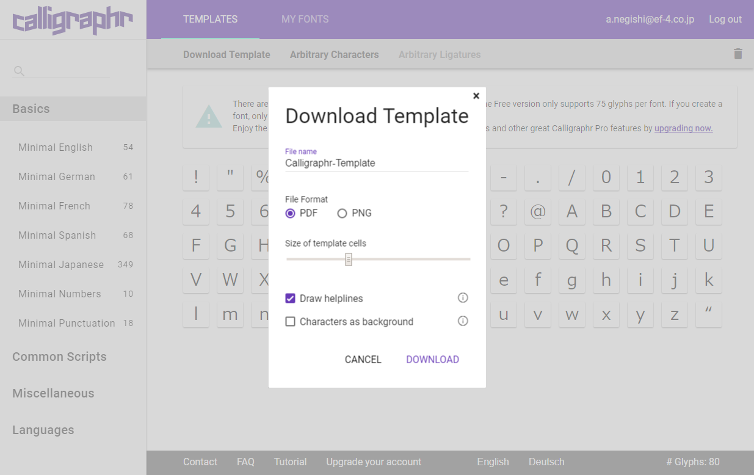Click the Calligraphr logo

(x=73, y=20)
